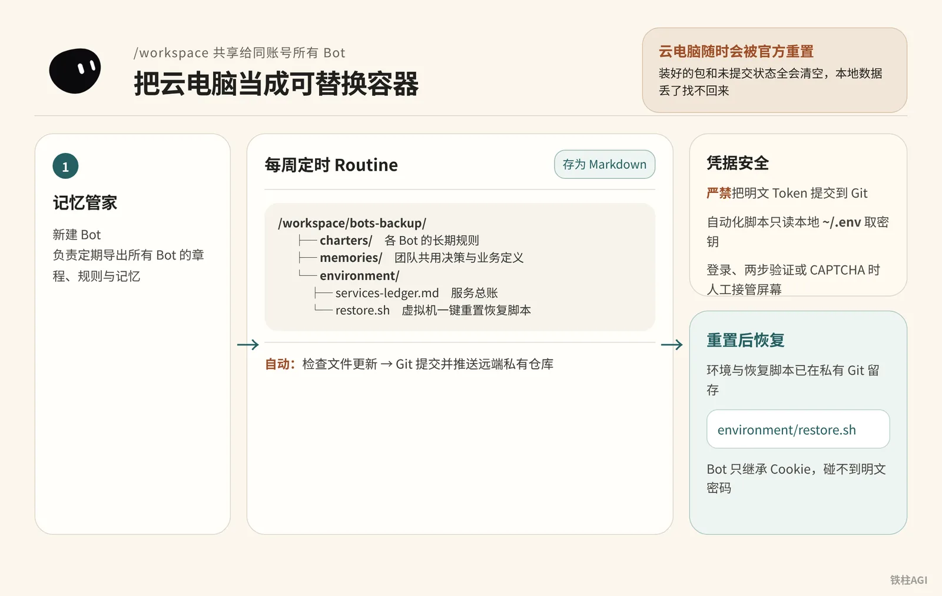Click the 每周定时 Routine heading

pos(331,165)
